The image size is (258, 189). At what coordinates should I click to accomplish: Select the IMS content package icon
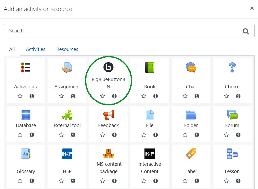[x=108, y=154]
